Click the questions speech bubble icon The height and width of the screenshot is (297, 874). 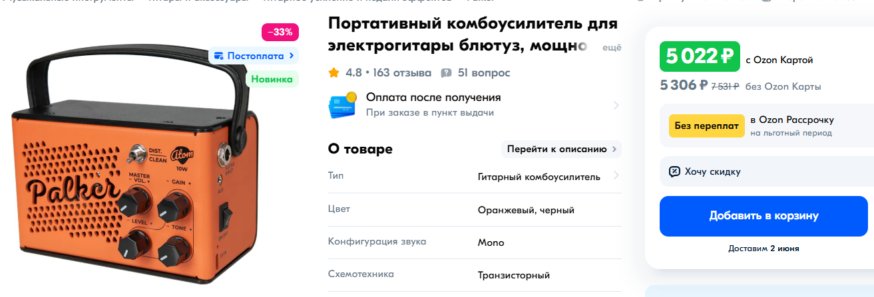[x=446, y=72]
